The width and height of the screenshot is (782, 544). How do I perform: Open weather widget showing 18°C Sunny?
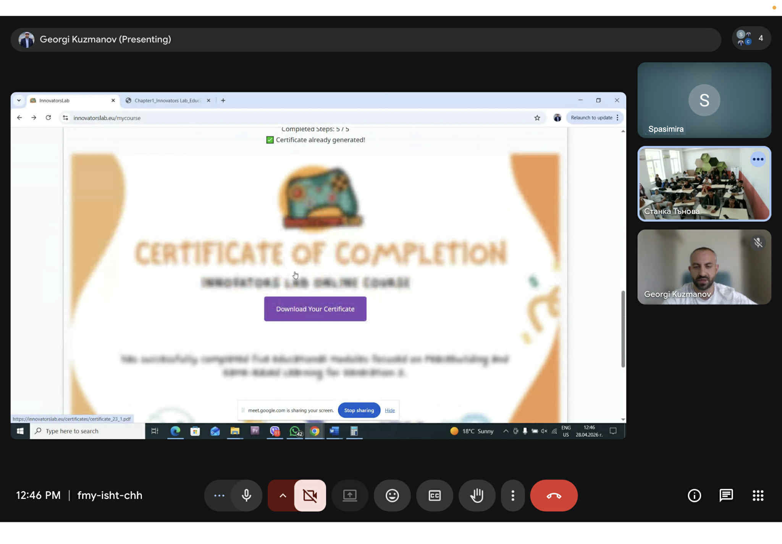click(x=472, y=431)
